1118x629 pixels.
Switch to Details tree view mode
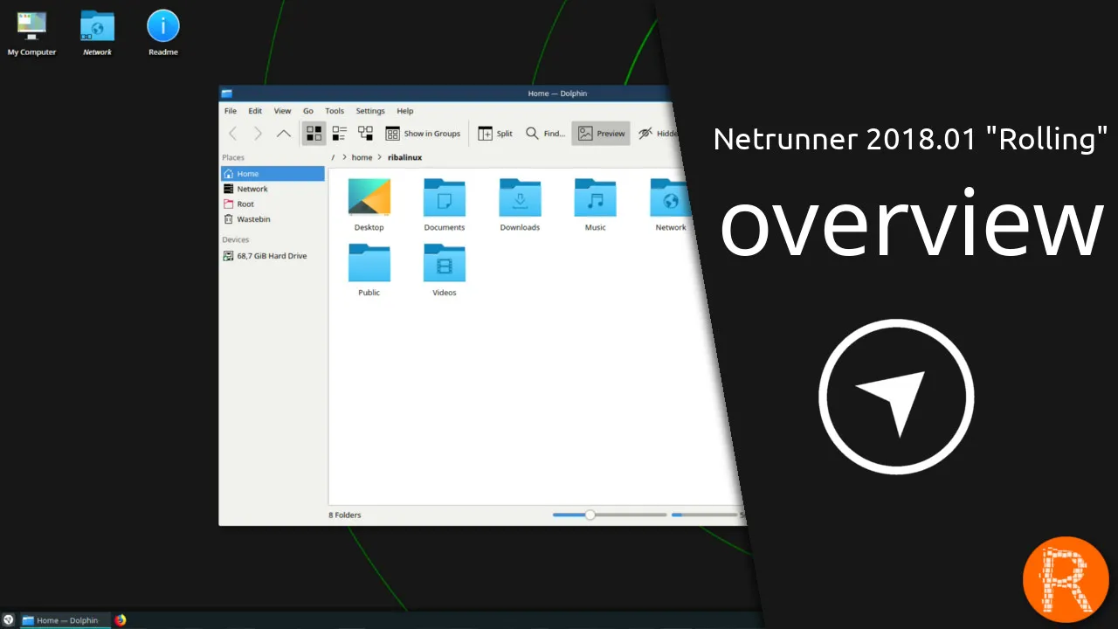(x=366, y=134)
